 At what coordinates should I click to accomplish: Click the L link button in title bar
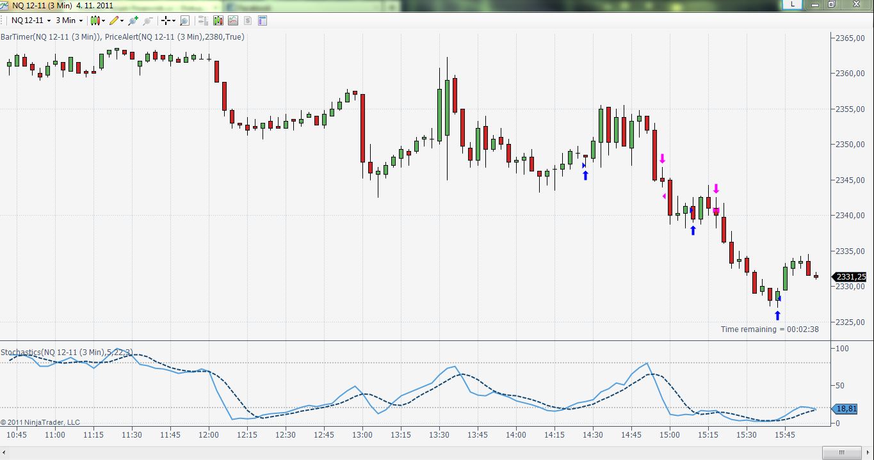793,4
